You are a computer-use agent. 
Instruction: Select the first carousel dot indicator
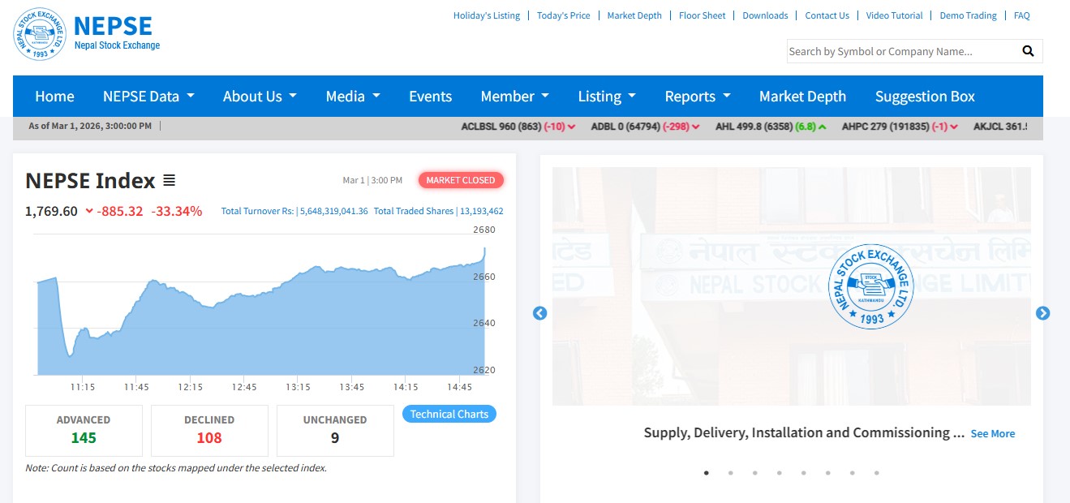click(706, 473)
